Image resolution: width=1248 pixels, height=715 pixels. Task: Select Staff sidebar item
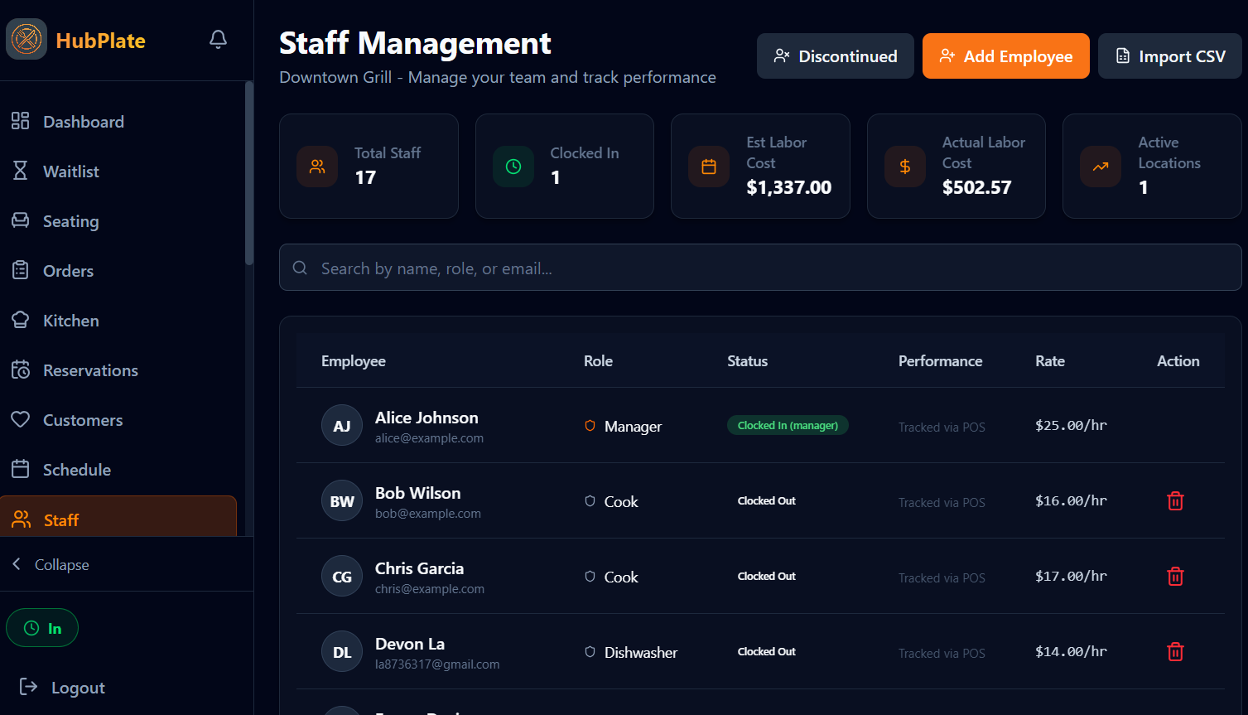tap(118, 517)
